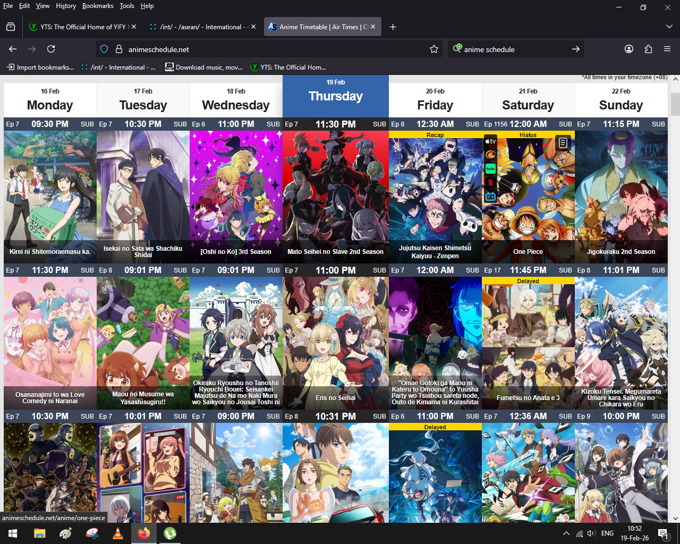This screenshot has width=680, height=544.
Task: Open the Fumetsu no Anata e 3 title
Action: coord(528,398)
